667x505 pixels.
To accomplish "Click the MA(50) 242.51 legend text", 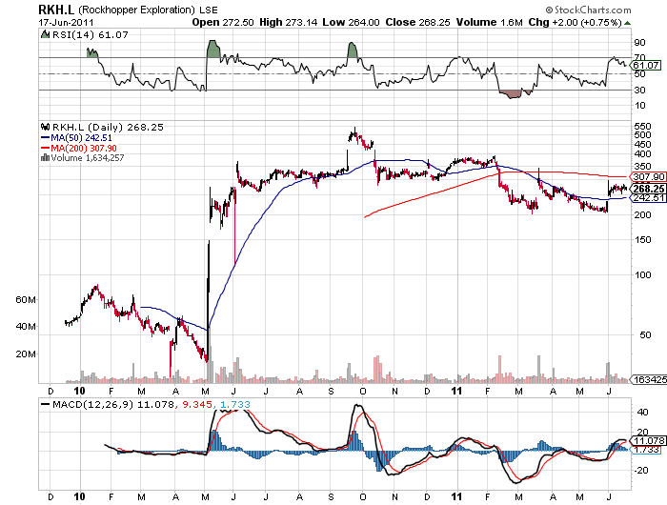I will 81,138.
